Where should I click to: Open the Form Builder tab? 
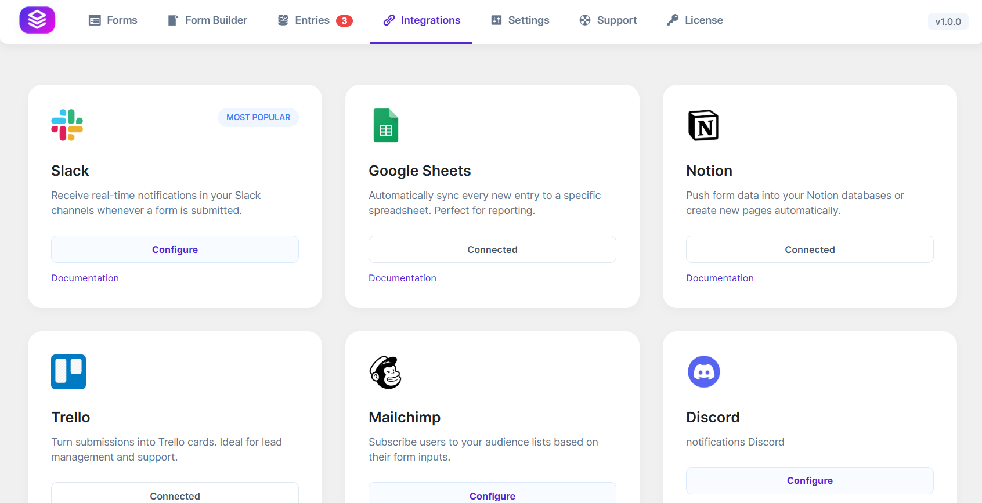[x=207, y=20]
